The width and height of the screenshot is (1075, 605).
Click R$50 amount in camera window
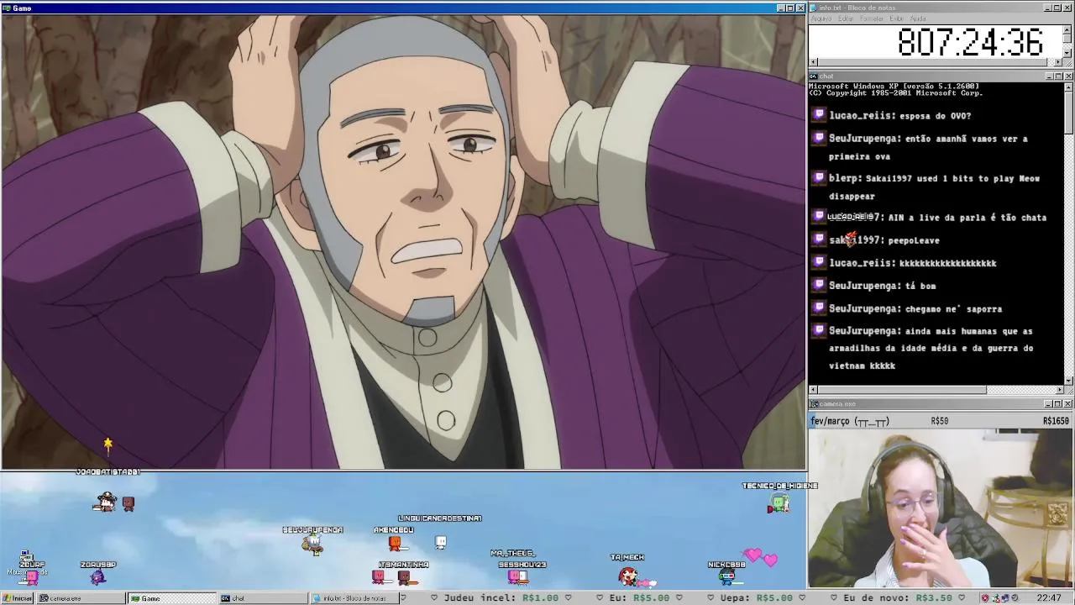pos(940,421)
